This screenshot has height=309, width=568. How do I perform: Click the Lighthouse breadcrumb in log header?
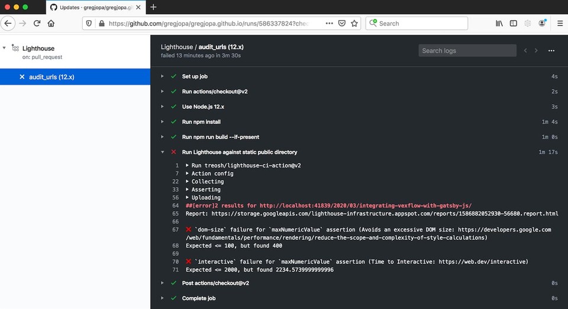point(177,47)
